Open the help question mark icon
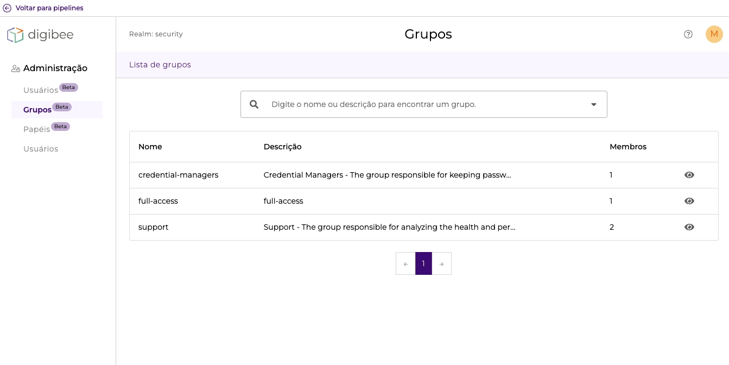729x365 pixels. [688, 34]
